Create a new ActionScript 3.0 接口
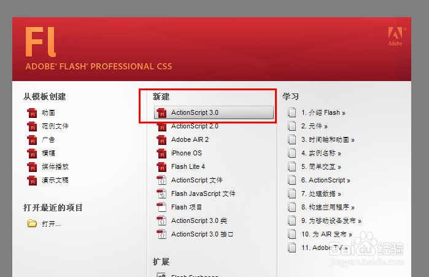 (x=202, y=234)
